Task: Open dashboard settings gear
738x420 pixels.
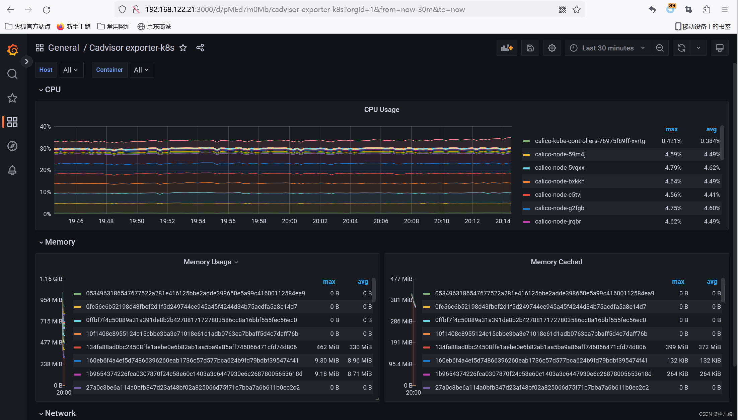Action: point(552,48)
